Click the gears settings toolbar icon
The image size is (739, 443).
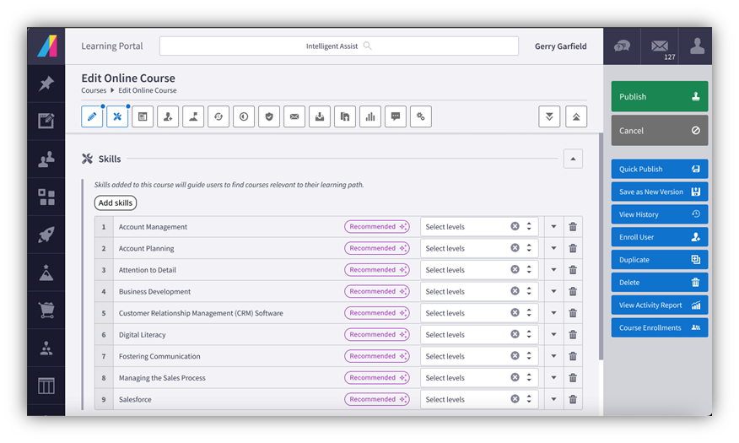coord(421,116)
